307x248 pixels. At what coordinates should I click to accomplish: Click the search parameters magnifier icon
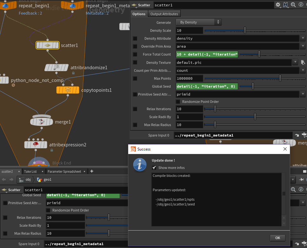[293, 5]
